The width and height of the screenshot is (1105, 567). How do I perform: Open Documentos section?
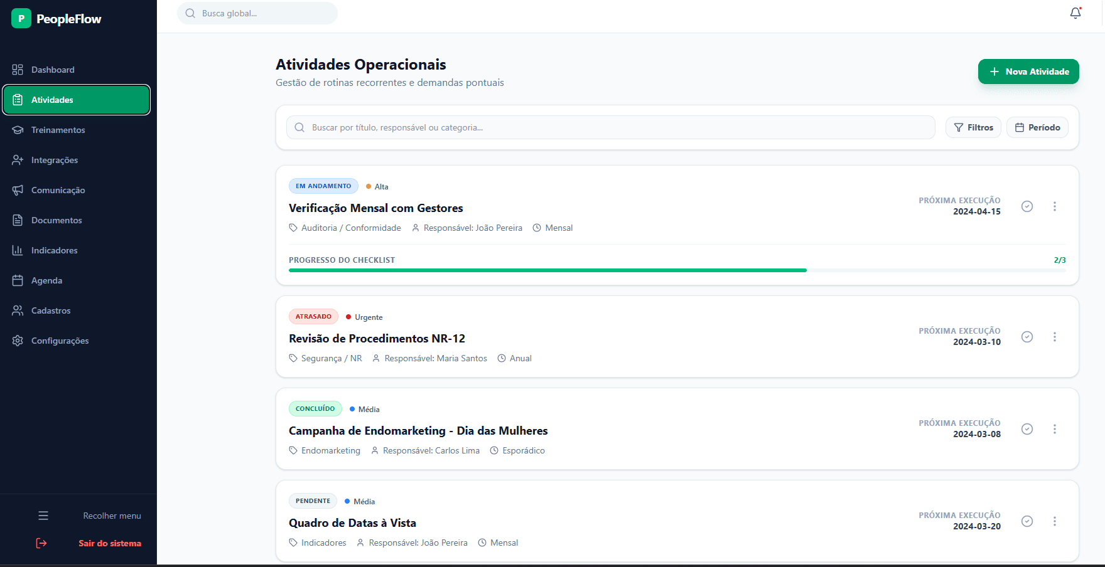pyautogui.click(x=77, y=220)
